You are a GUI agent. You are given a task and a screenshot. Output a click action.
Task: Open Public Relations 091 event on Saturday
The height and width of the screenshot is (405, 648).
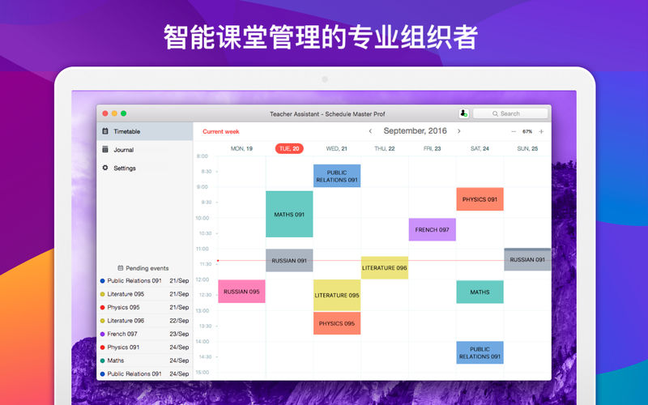pyautogui.click(x=480, y=352)
